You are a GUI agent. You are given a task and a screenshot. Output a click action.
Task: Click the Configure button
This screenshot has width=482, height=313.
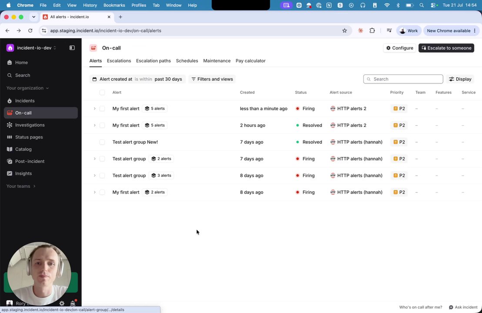pyautogui.click(x=400, y=48)
